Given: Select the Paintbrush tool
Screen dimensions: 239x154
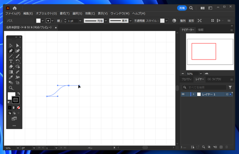Looking at the screenshot, I should [17, 56].
